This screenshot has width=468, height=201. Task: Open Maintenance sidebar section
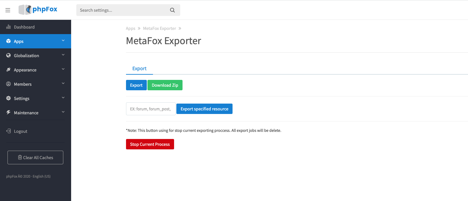[35, 113]
